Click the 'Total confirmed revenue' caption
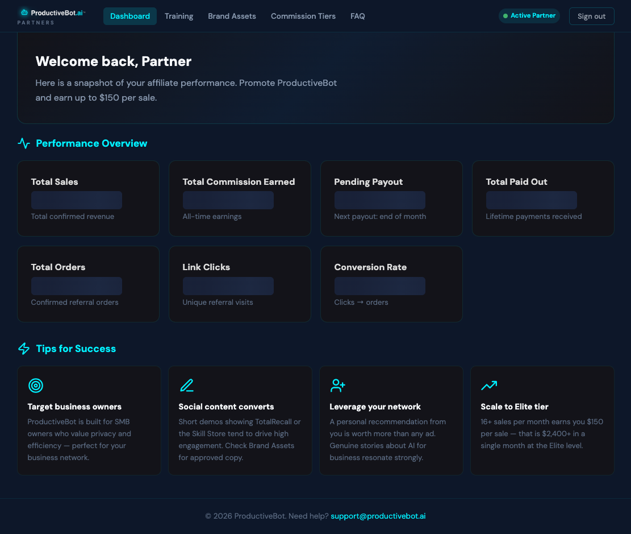This screenshot has width=631, height=534. [x=73, y=217]
